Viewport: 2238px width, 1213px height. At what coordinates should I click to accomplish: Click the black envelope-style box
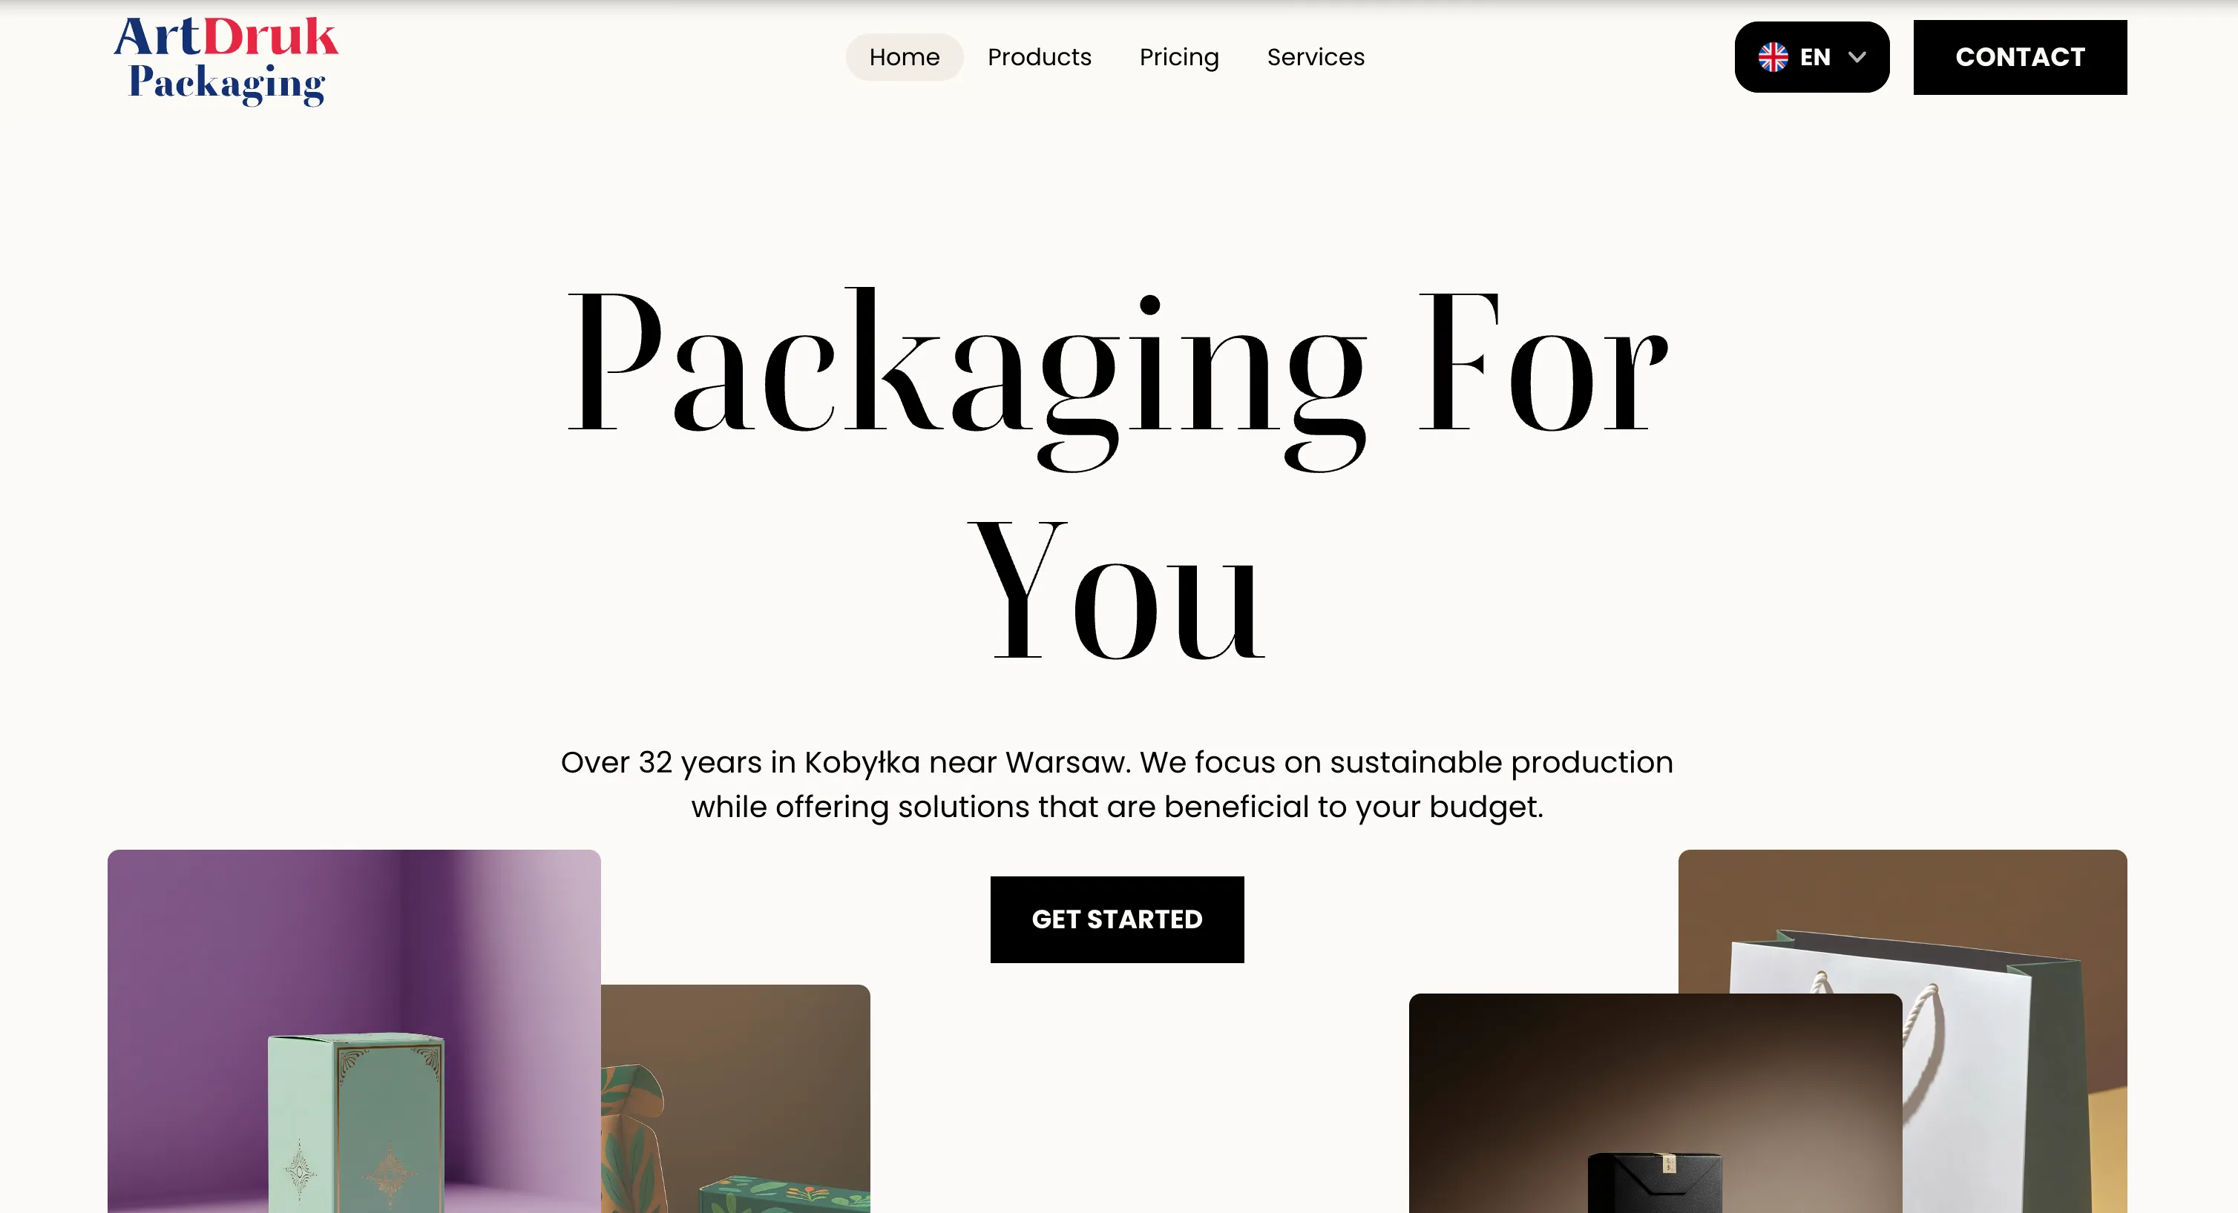pyautogui.click(x=1655, y=1182)
